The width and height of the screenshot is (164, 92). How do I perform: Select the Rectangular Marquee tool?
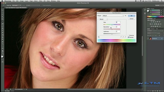(x=3, y=13)
